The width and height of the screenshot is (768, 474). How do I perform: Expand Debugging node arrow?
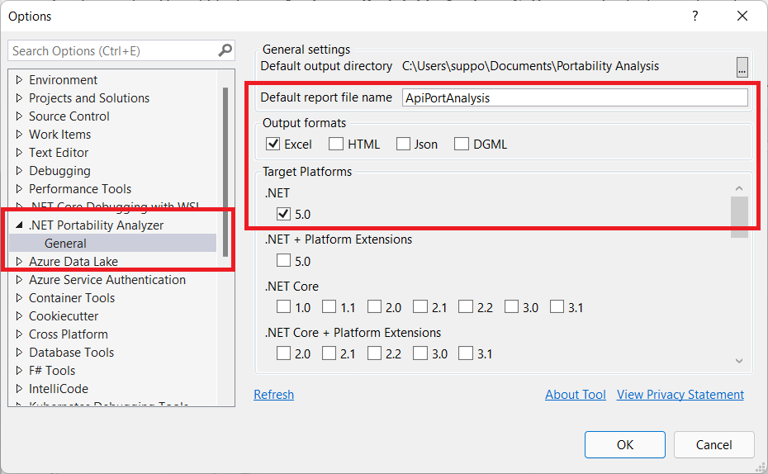pyautogui.click(x=19, y=170)
